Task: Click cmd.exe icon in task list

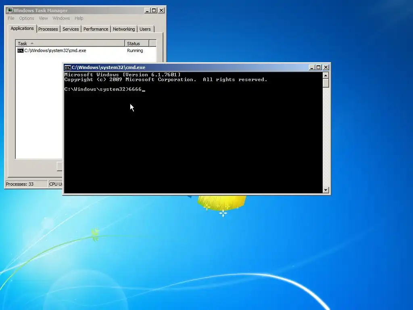Action: tap(20, 50)
